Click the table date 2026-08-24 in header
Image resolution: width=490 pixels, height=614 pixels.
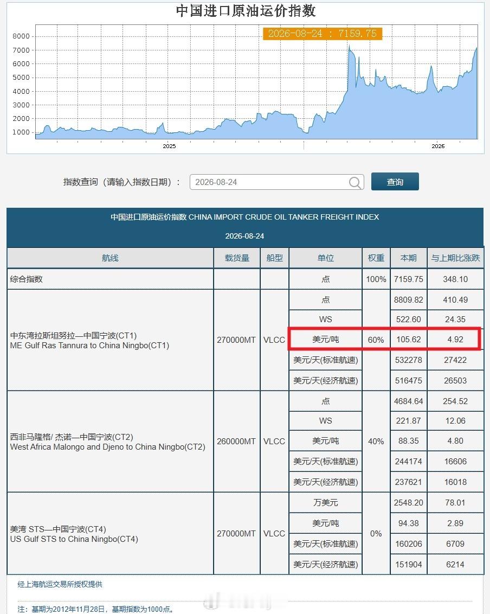(244, 236)
